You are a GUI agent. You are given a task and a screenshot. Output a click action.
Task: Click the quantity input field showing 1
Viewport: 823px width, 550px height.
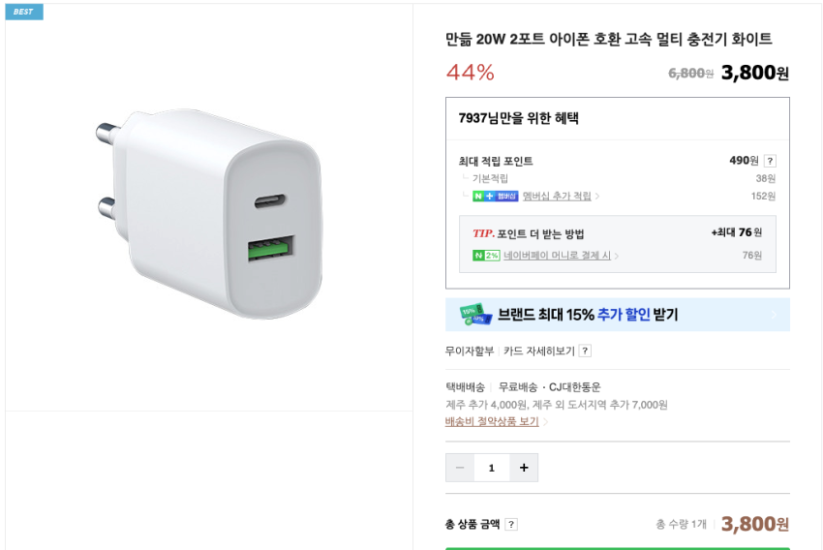pos(492,468)
